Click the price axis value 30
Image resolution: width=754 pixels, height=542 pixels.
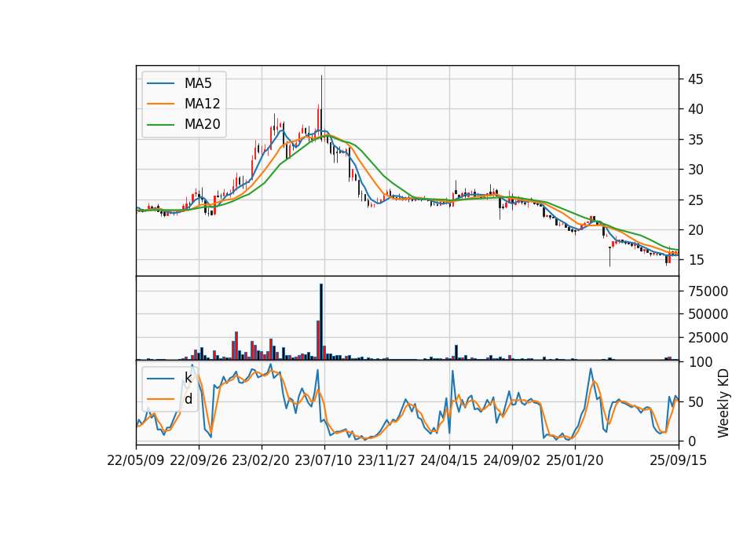[695, 170]
